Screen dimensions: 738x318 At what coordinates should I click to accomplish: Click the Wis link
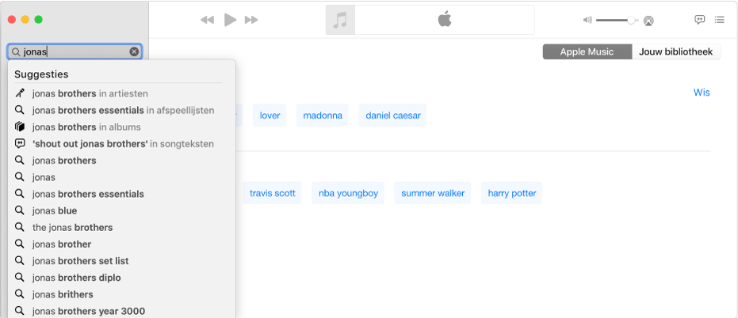click(x=702, y=93)
